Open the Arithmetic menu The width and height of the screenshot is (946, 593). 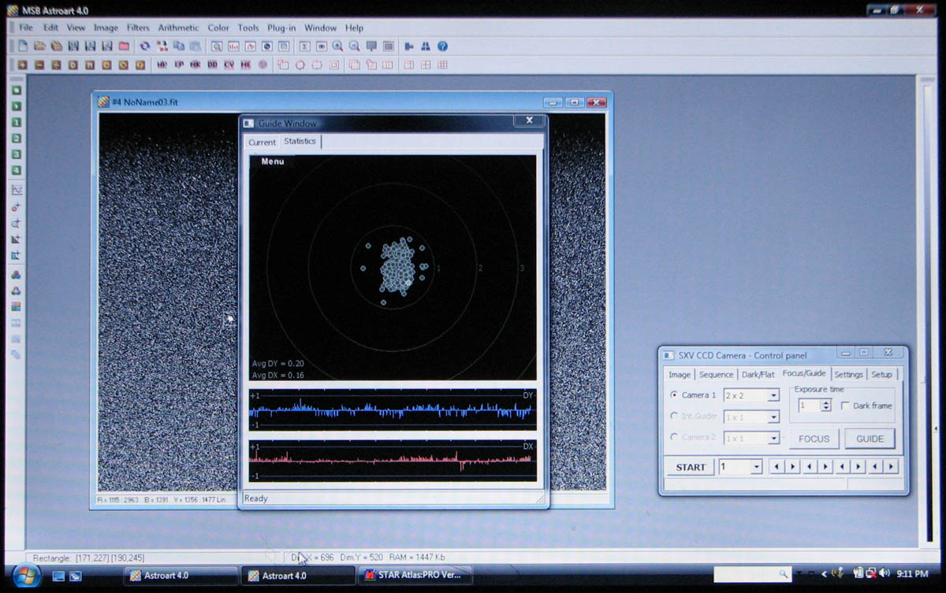click(178, 28)
